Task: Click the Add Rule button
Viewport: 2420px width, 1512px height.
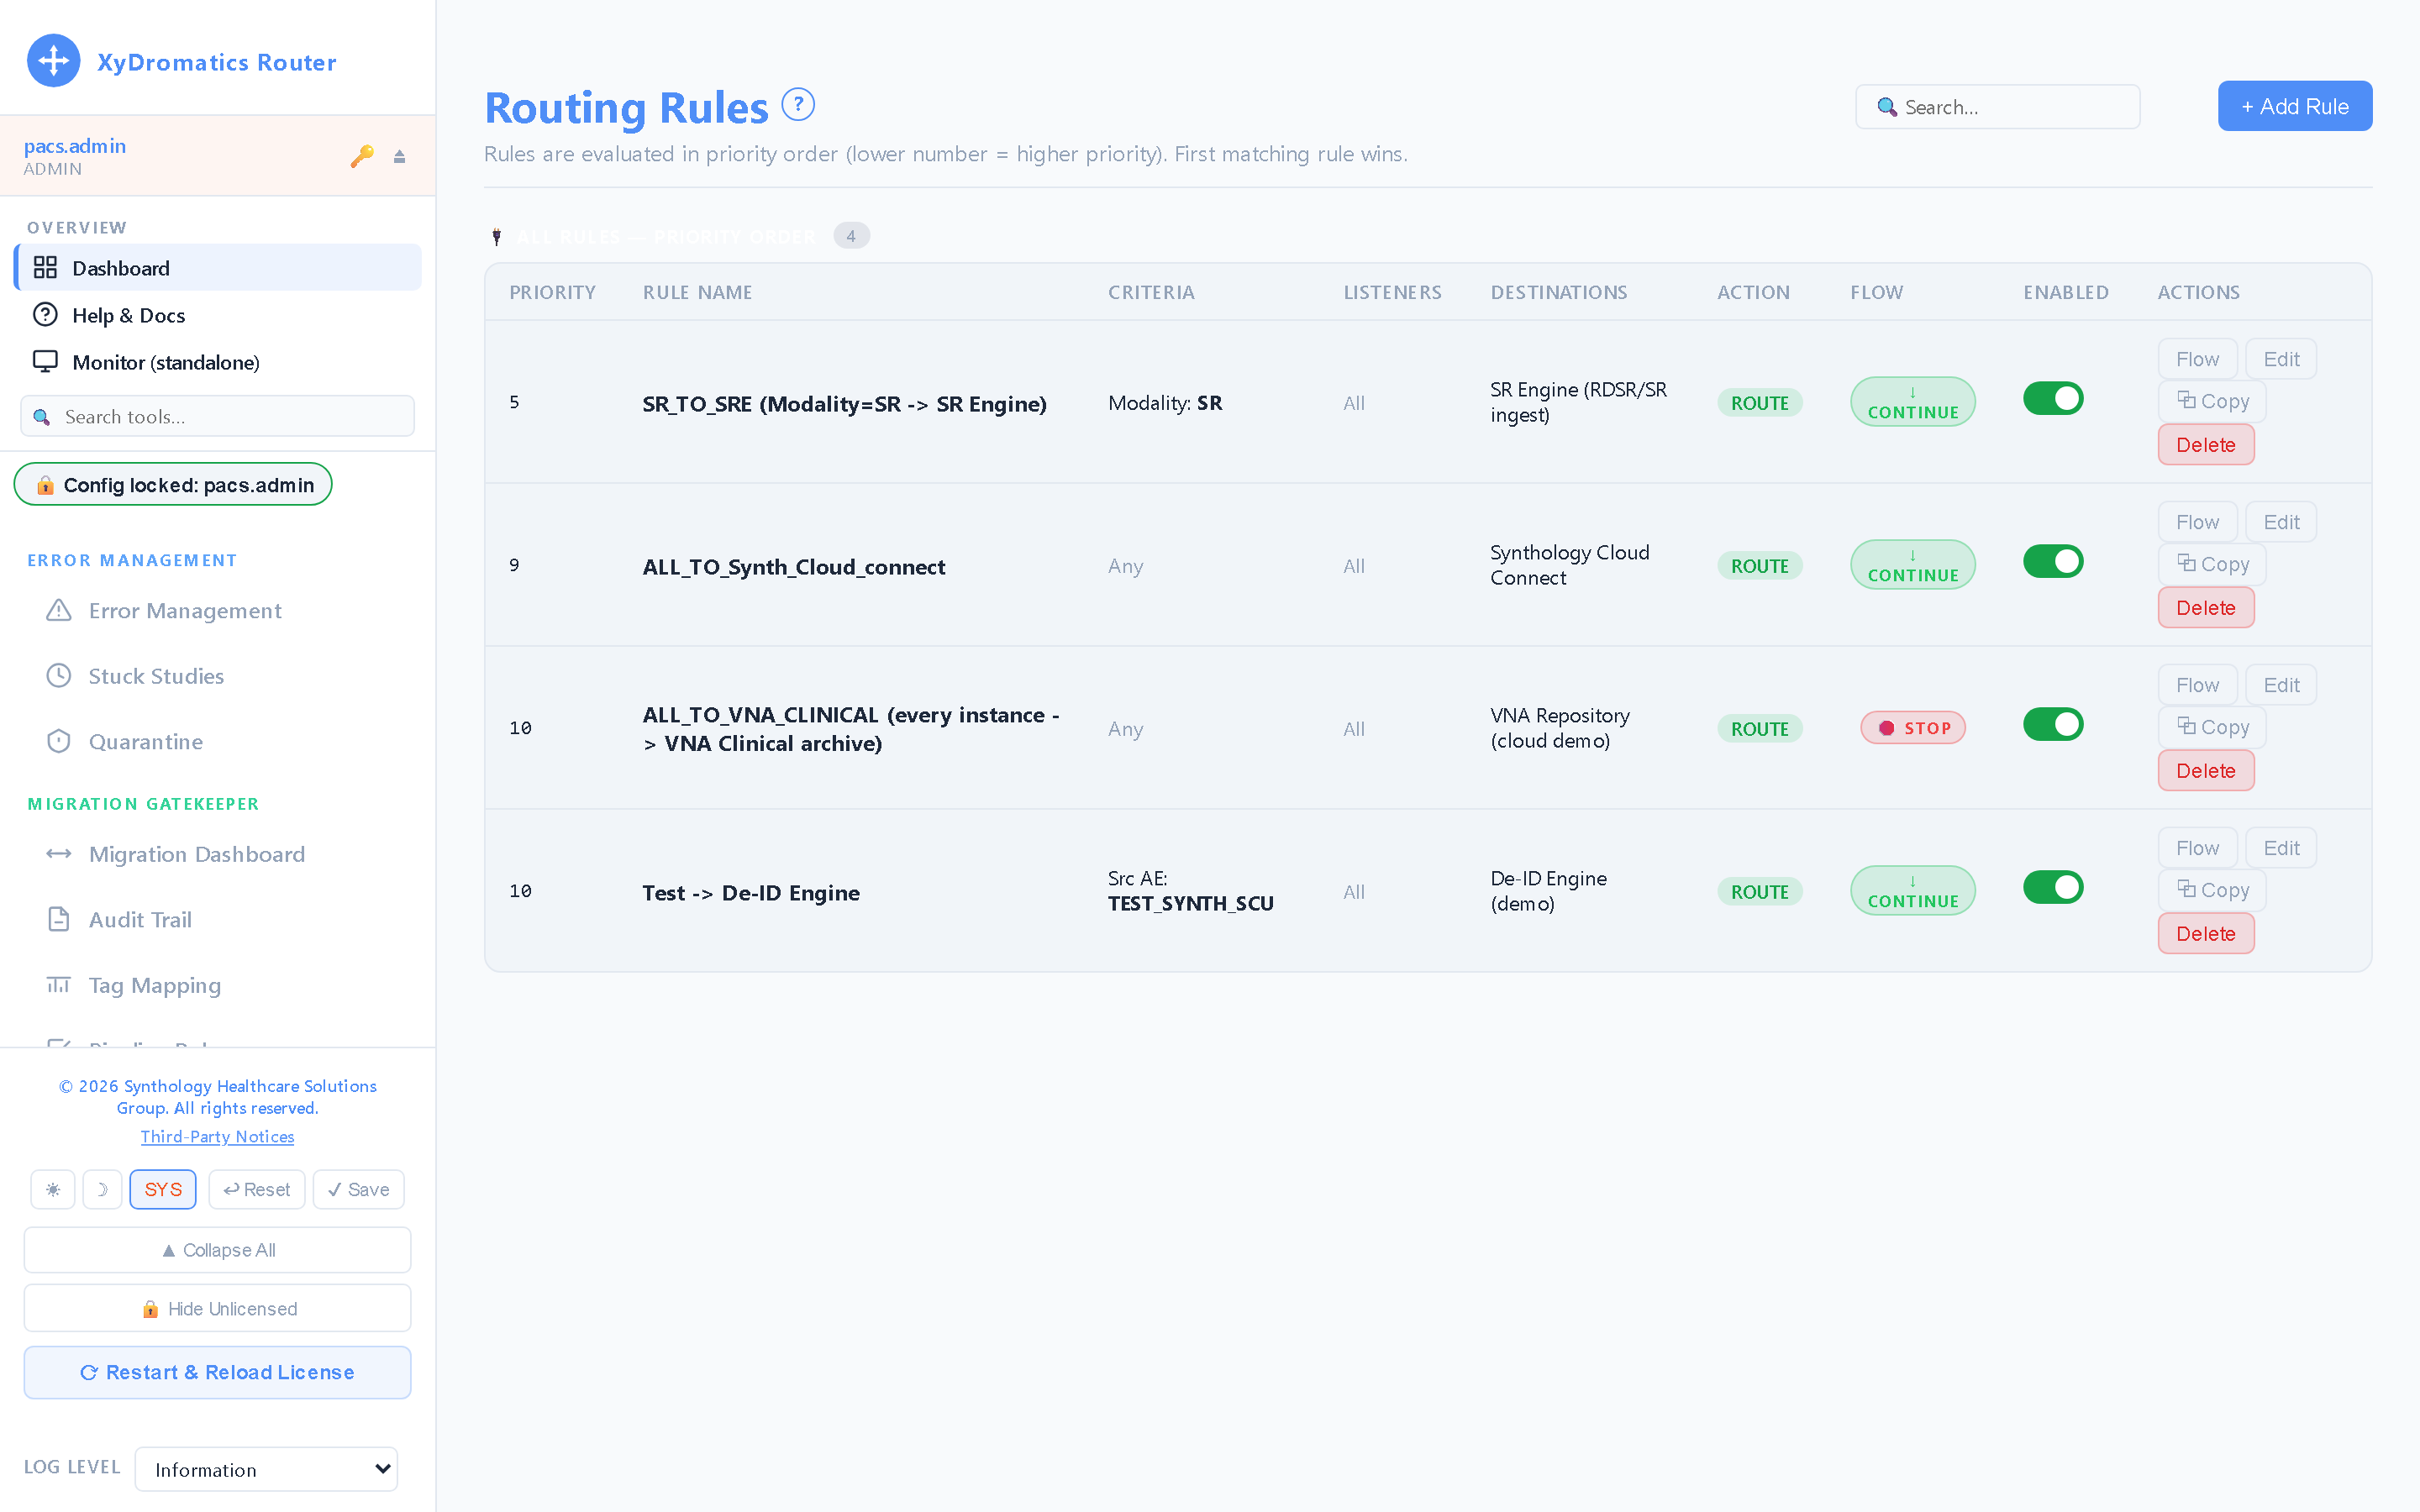Action: (2294, 106)
